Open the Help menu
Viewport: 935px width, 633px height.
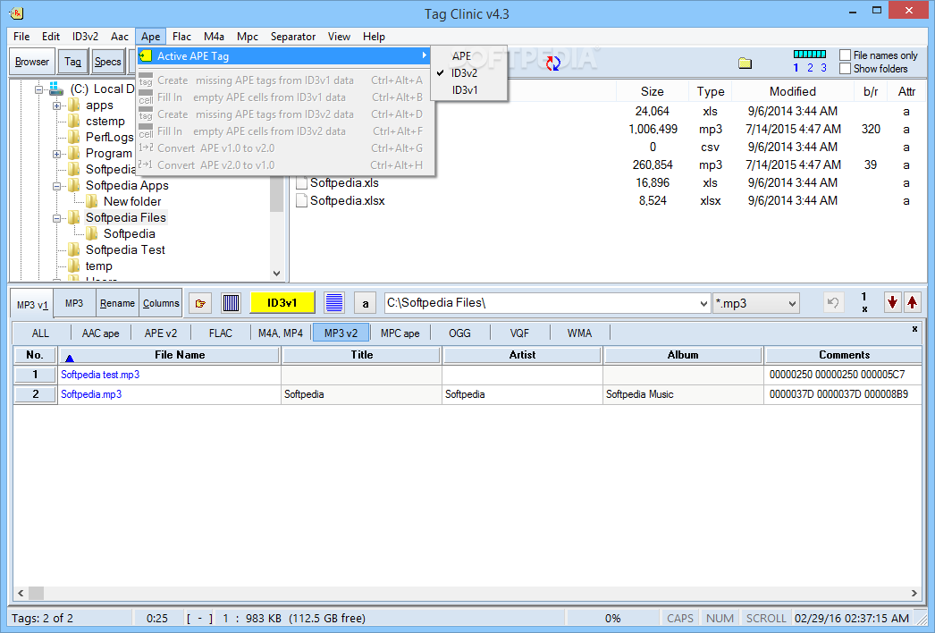click(374, 37)
